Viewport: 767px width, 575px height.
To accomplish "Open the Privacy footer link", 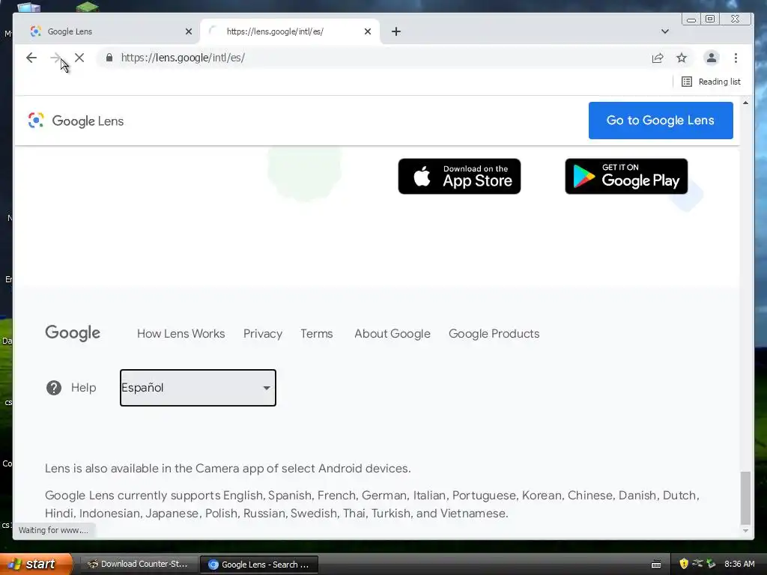I will (x=263, y=333).
